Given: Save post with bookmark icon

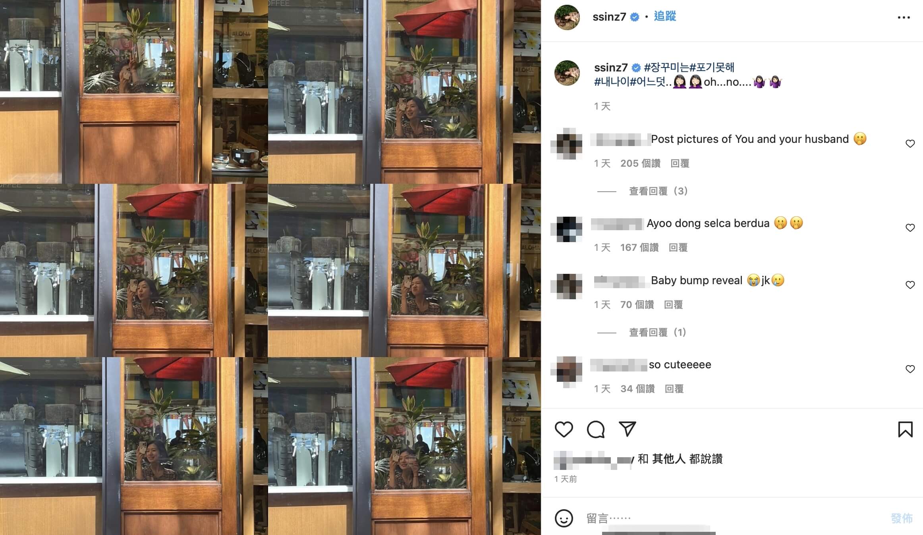Looking at the screenshot, I should pos(905,429).
